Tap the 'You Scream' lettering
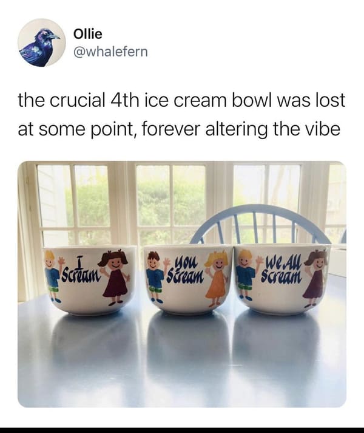 point(186,270)
